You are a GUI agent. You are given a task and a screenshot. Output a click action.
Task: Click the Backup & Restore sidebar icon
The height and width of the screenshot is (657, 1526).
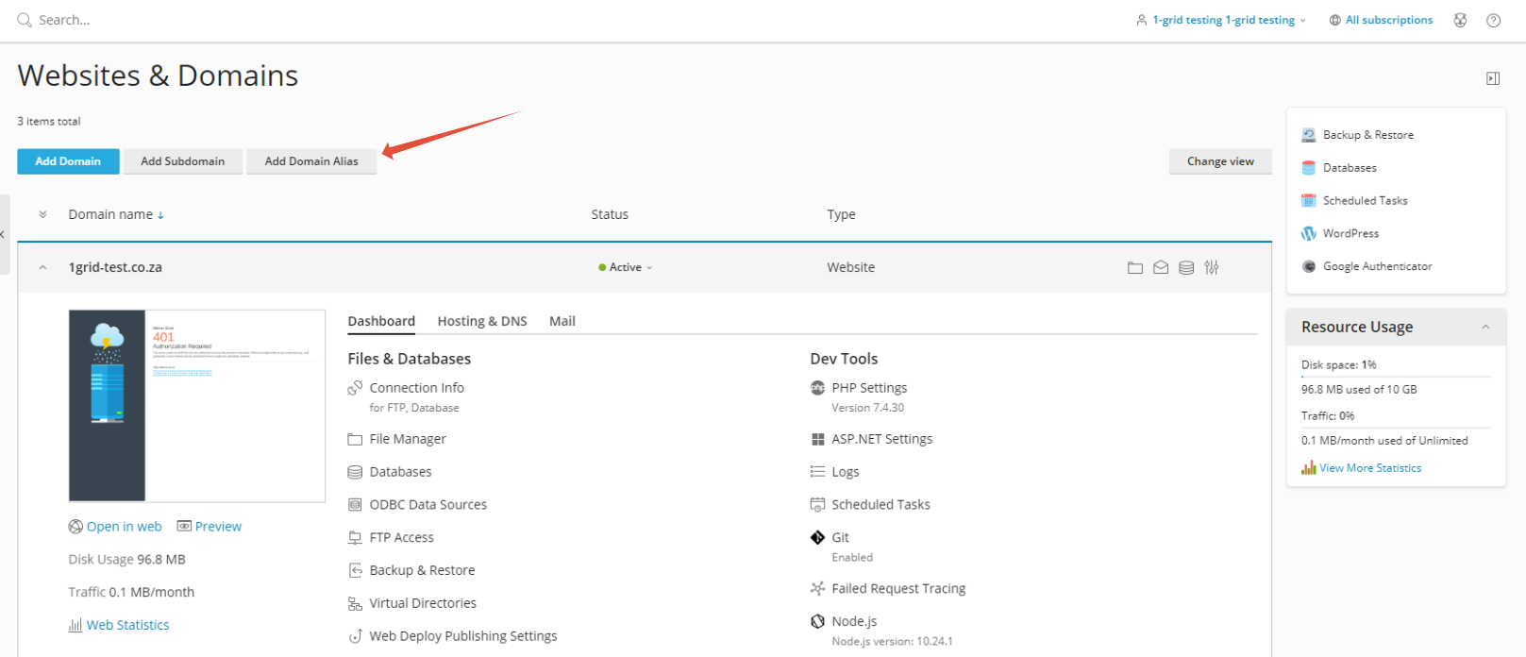tap(1309, 135)
